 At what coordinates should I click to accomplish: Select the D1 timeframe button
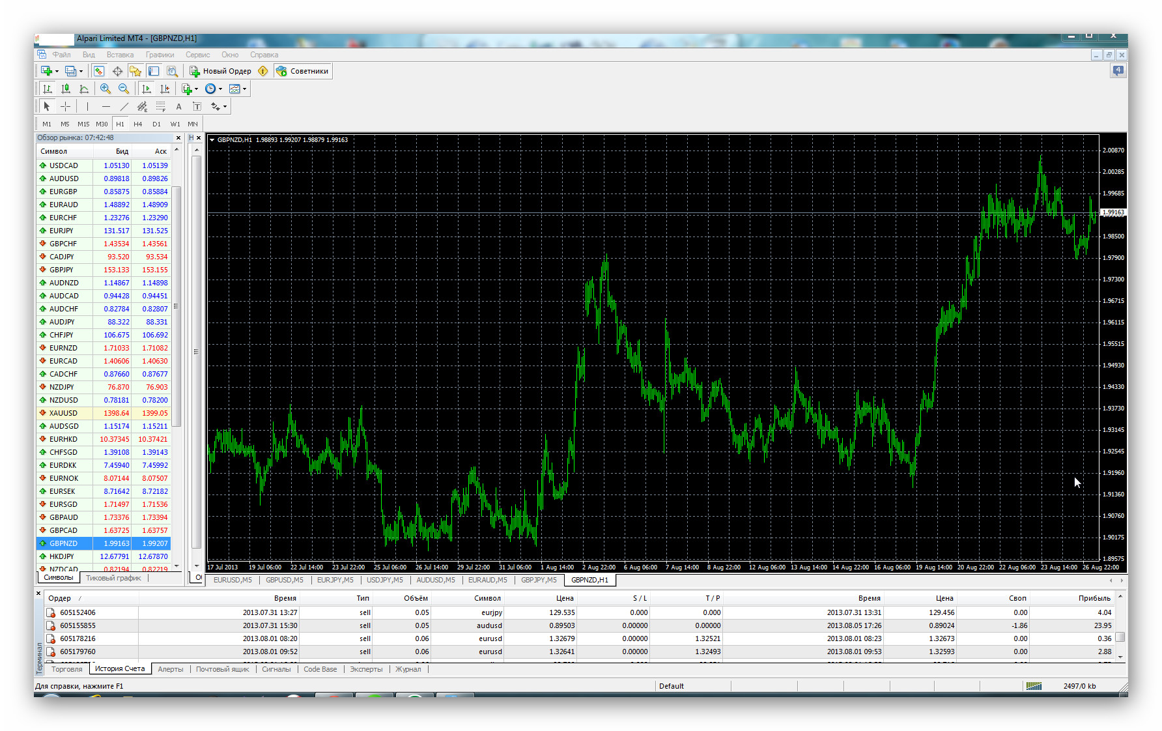coord(156,124)
